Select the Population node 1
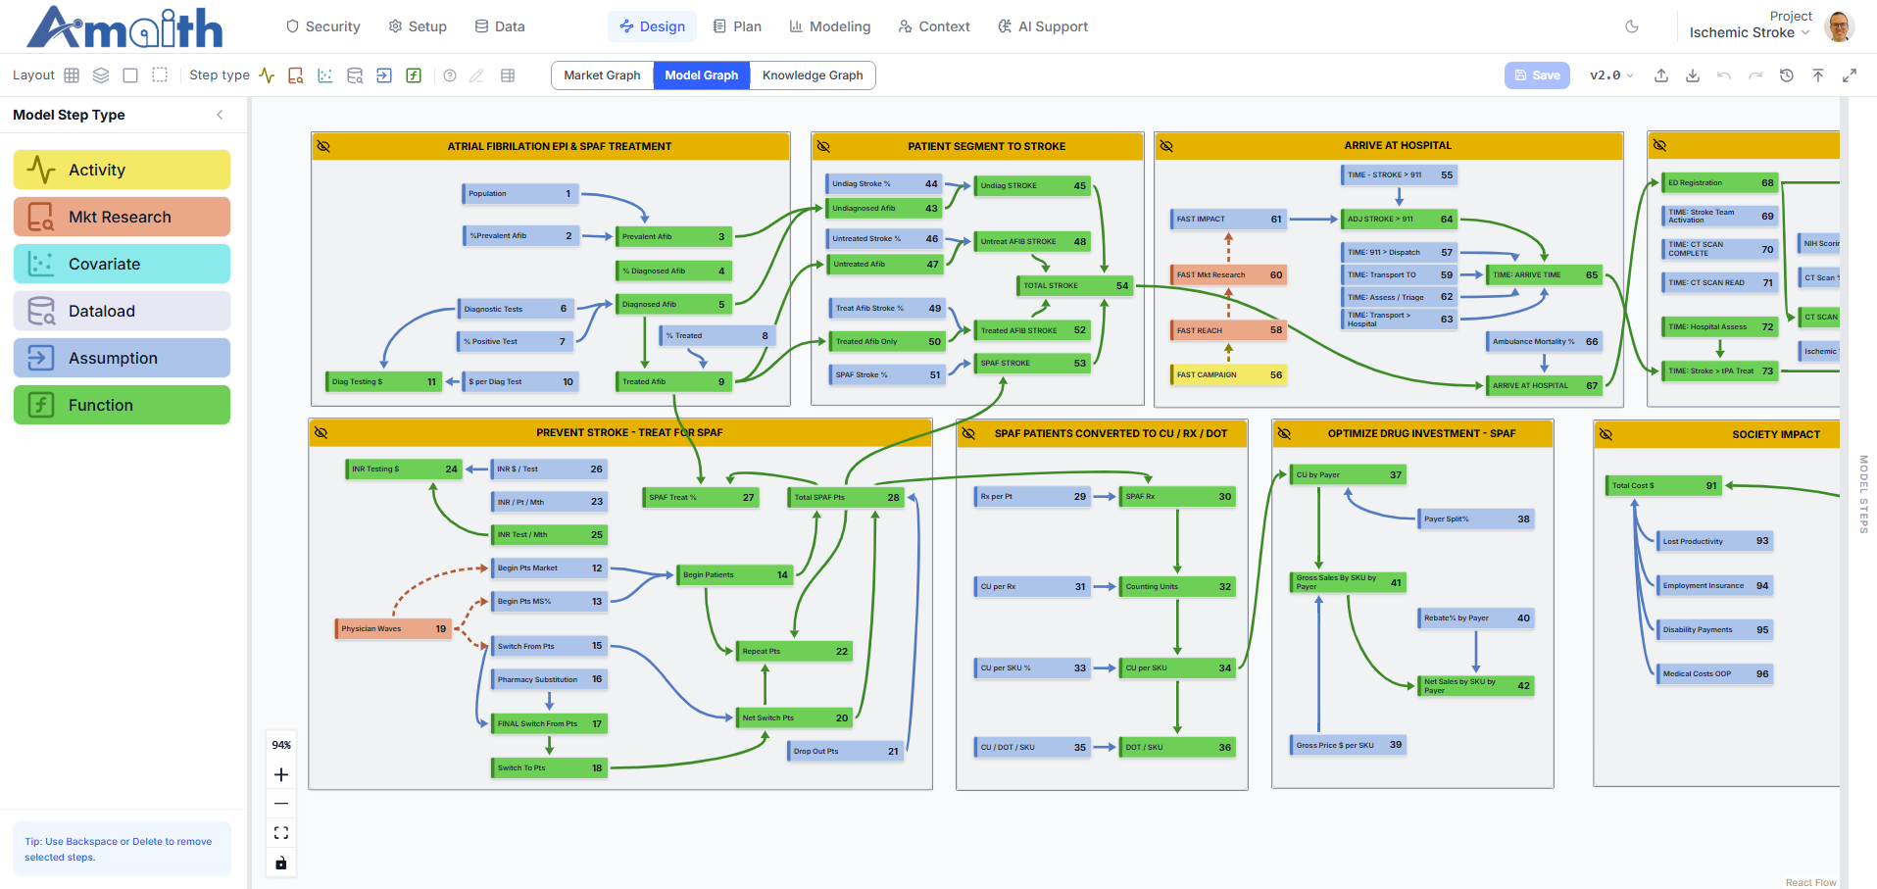The width and height of the screenshot is (1877, 889). pyautogui.click(x=520, y=193)
